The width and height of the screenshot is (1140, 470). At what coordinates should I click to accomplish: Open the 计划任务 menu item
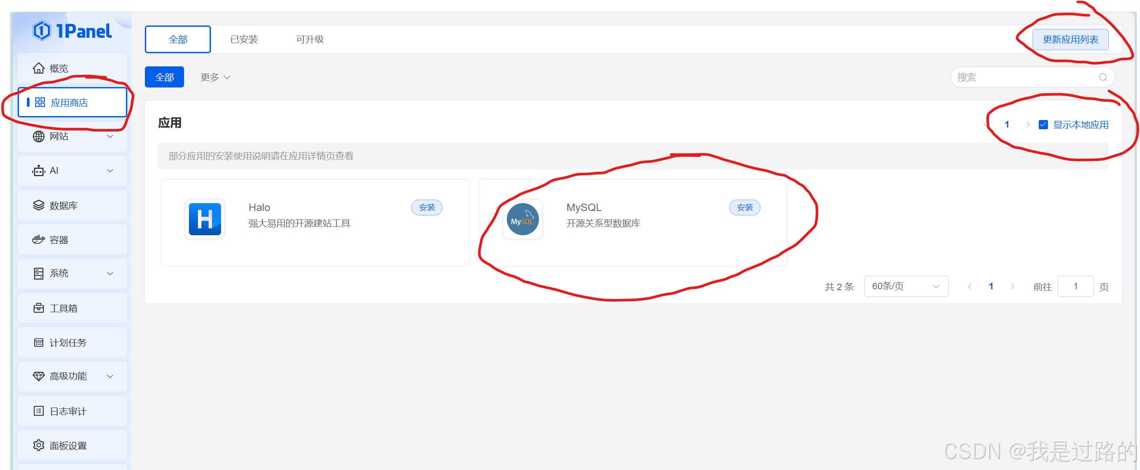coord(72,342)
